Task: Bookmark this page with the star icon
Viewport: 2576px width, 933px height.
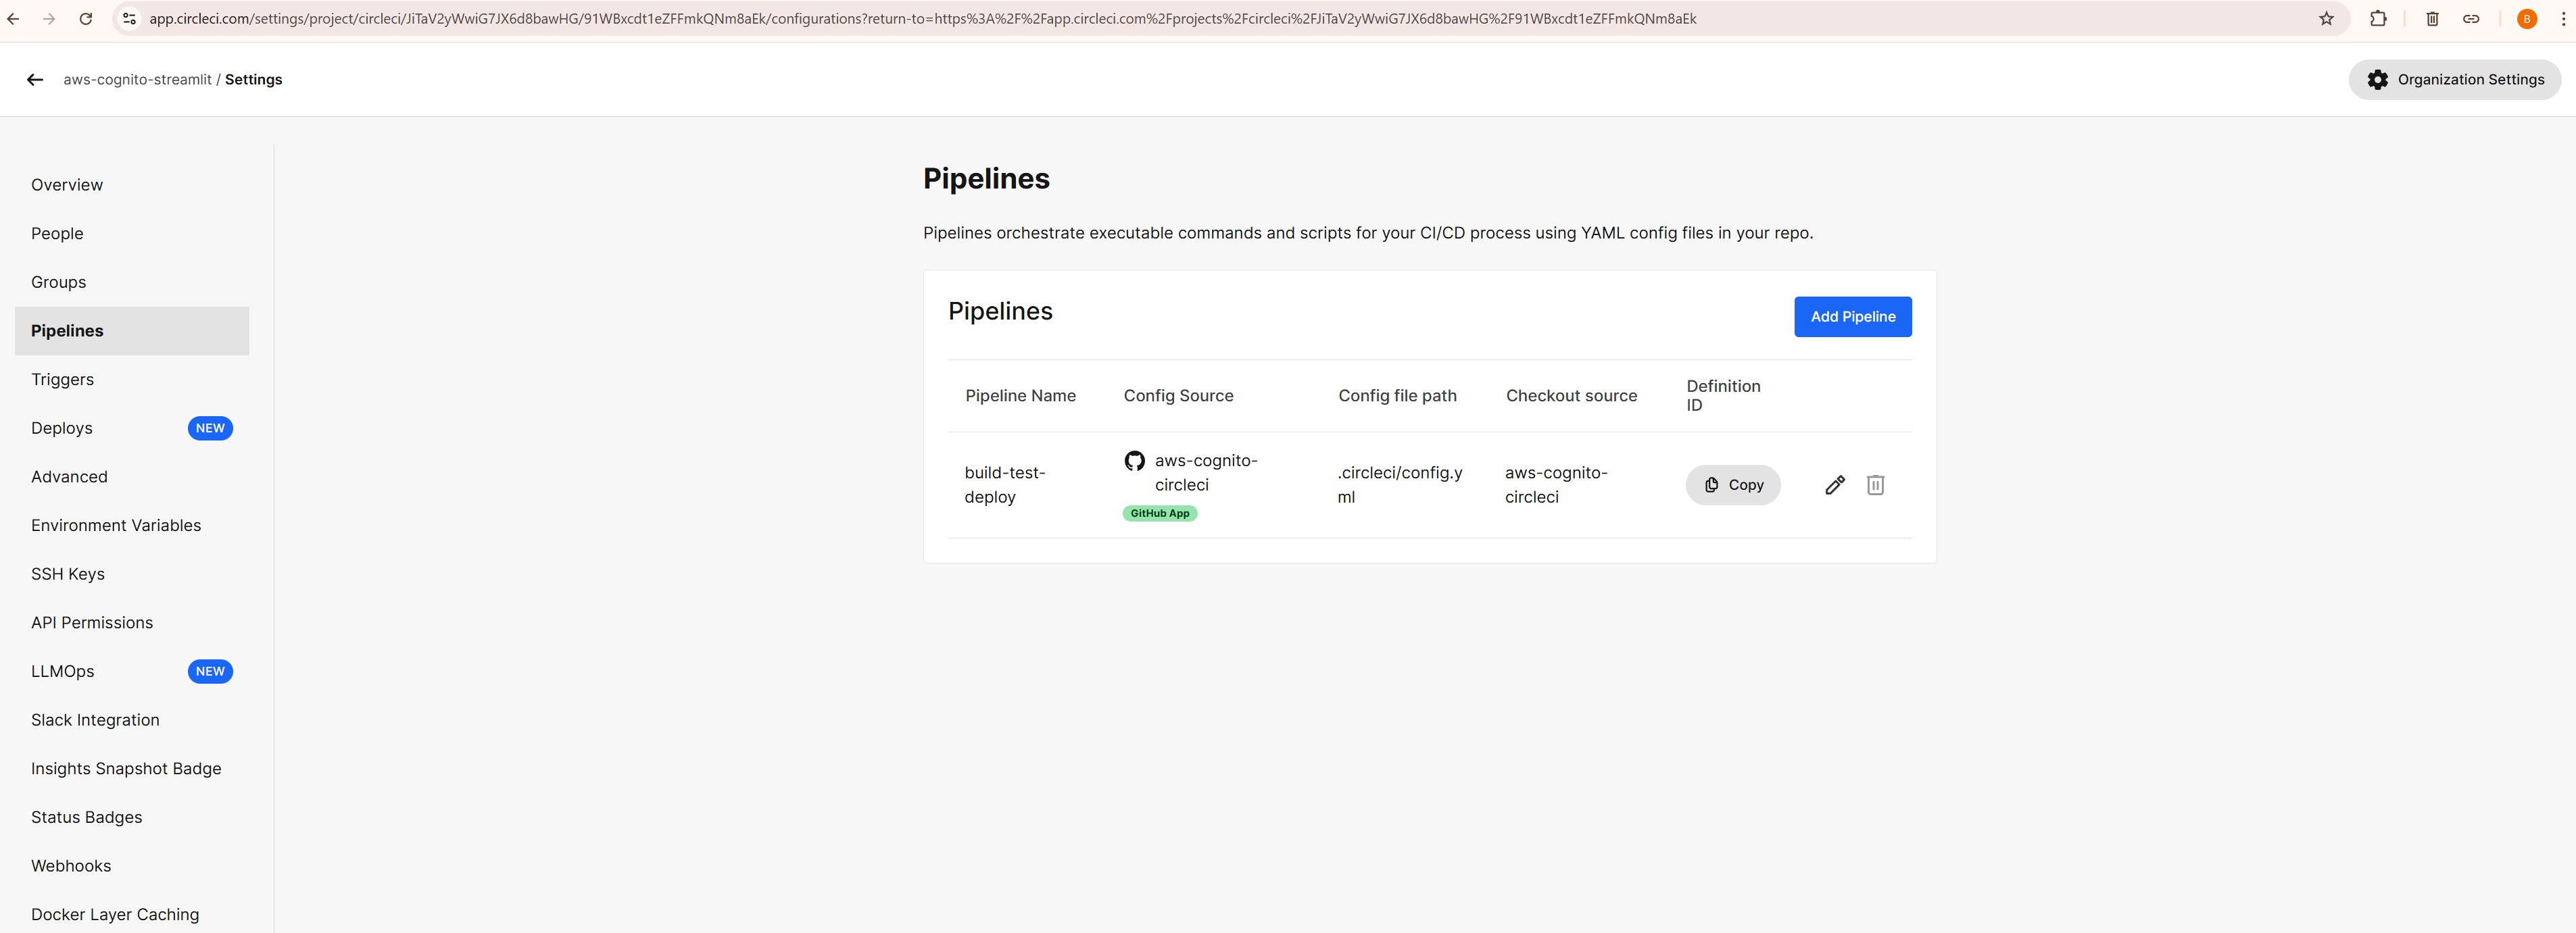Action: pyautogui.click(x=2327, y=18)
